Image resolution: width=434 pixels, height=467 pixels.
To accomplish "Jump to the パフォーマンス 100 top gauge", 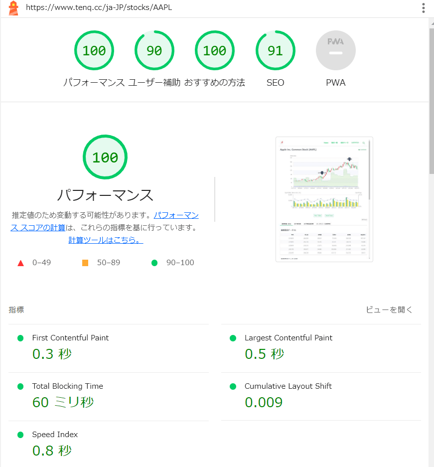I will [94, 50].
